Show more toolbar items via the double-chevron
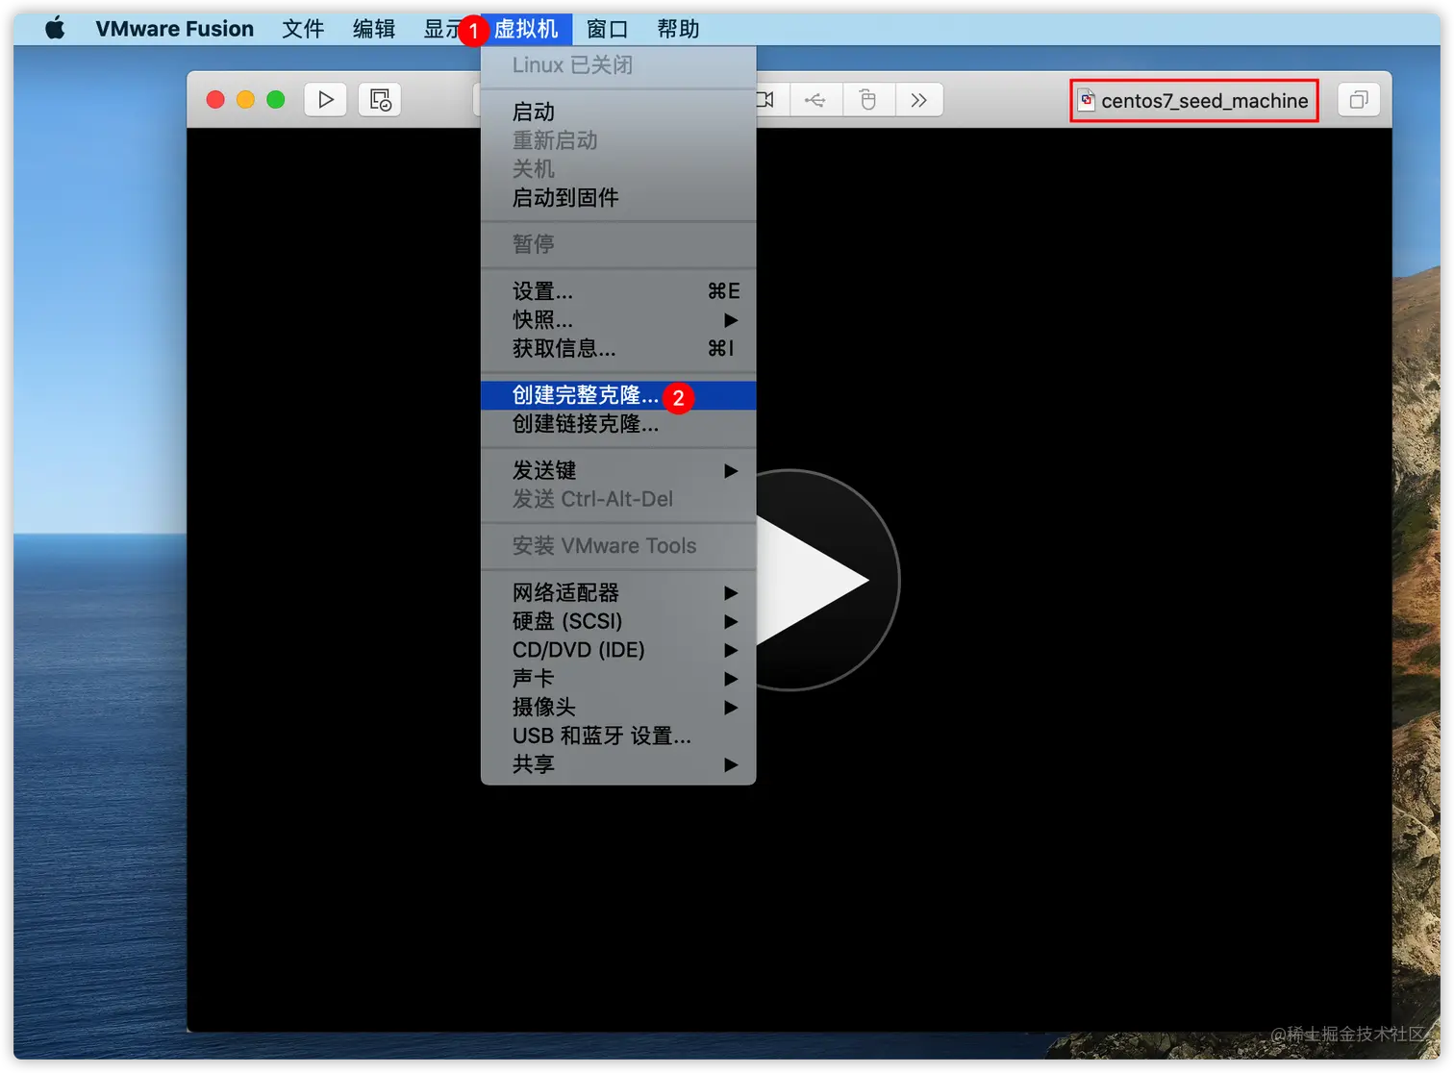Image resolution: width=1454 pixels, height=1073 pixels. 919,100
